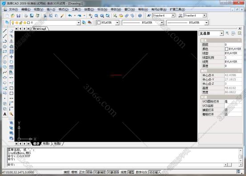Click the Undo arrow icon
The image size is (246, 176).
click(x=70, y=16)
